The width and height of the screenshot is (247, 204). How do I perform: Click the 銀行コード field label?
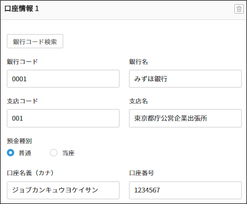(x=22, y=62)
